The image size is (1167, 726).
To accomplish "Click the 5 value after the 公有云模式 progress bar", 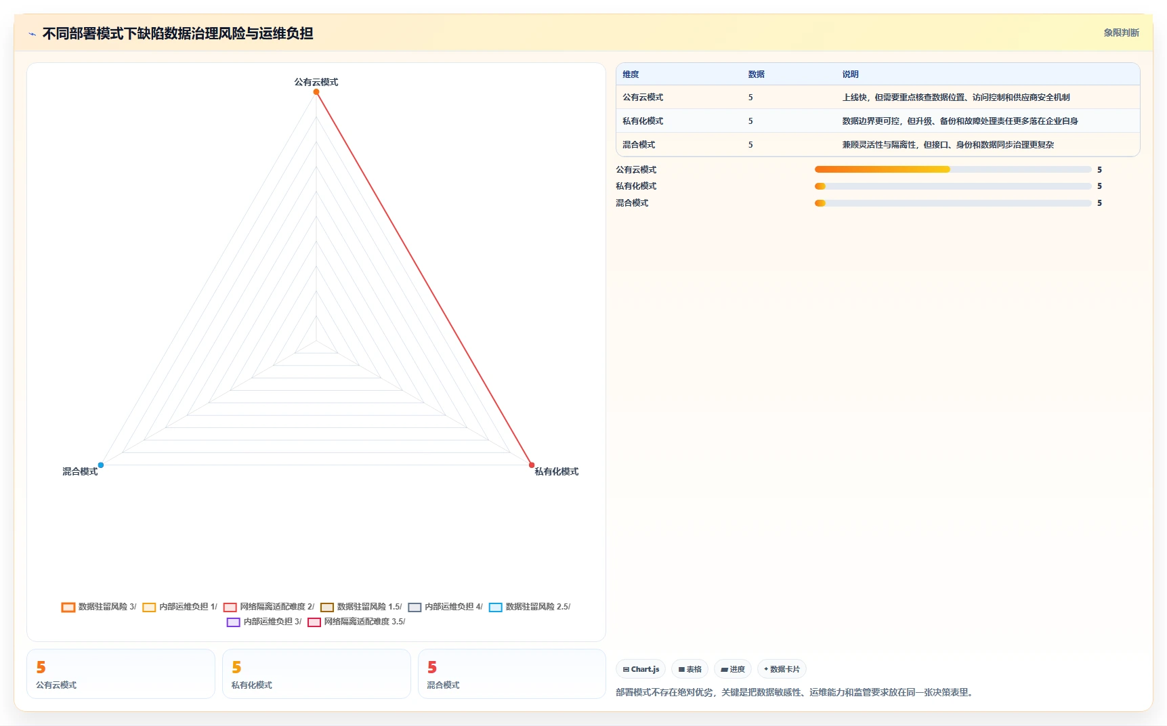I will coord(1099,170).
